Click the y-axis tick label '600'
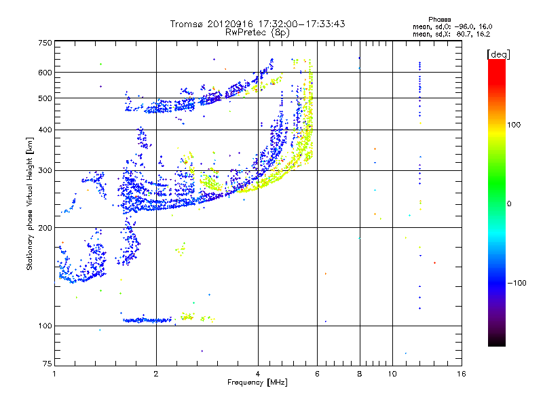Image resolution: width=543 pixels, height=407 pixels. click(x=45, y=73)
